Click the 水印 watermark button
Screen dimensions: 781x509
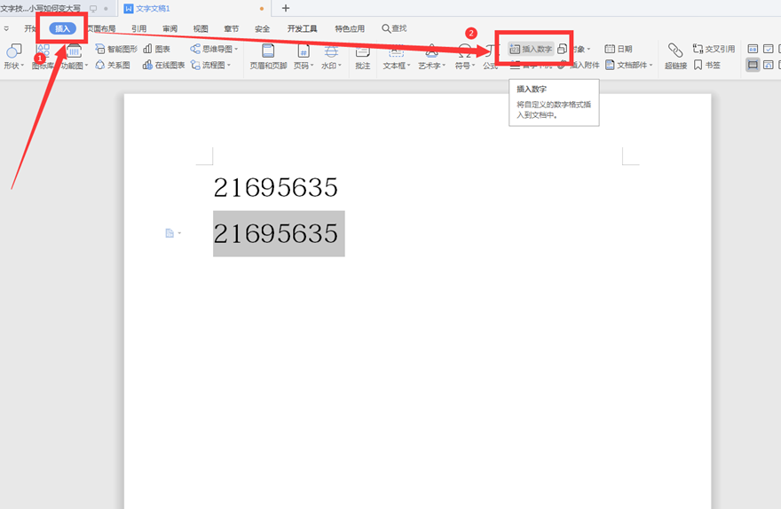(x=331, y=56)
